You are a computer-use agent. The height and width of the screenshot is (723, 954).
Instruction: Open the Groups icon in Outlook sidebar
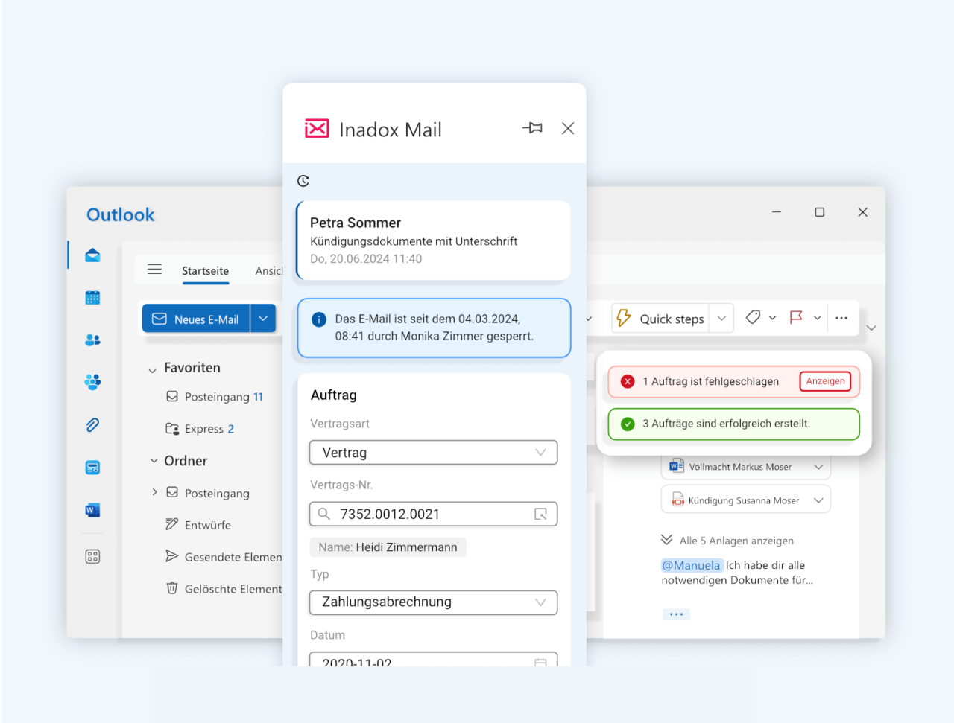(92, 383)
